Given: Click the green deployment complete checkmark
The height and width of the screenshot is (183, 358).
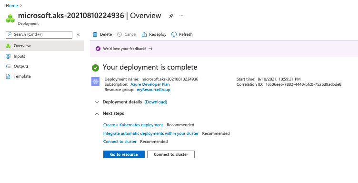Looking at the screenshot, I should click(x=95, y=68).
